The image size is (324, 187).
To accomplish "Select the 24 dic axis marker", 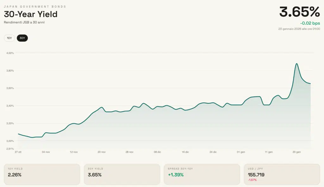I will point(213,152).
